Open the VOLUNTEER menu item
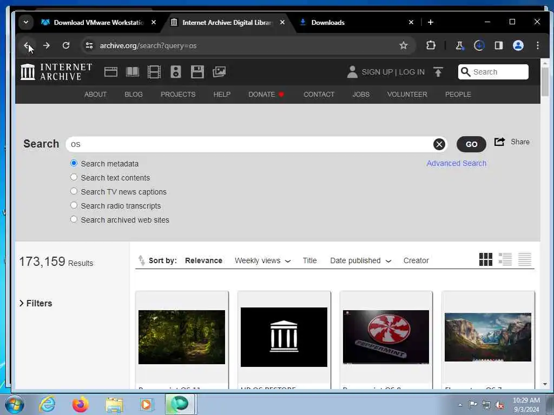The height and width of the screenshot is (415, 554). [x=407, y=95]
